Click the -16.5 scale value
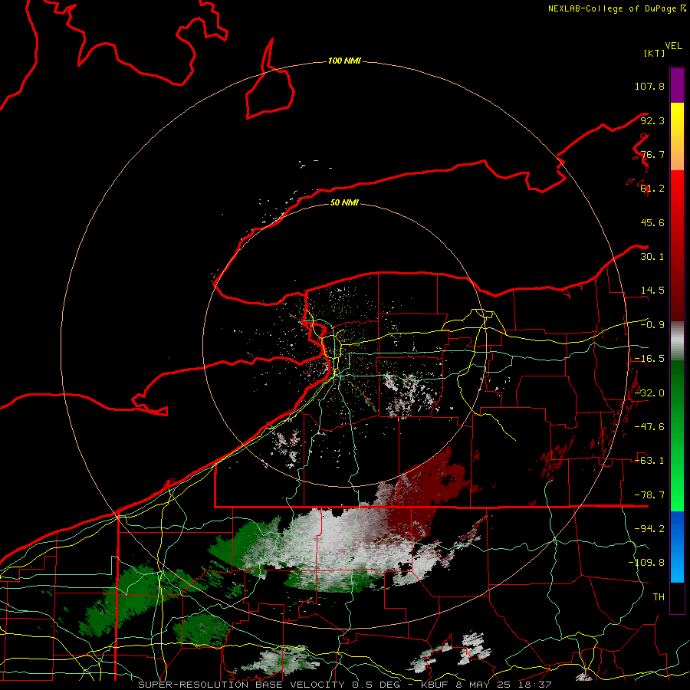Screen dimensions: 690x690 pyautogui.click(x=649, y=359)
